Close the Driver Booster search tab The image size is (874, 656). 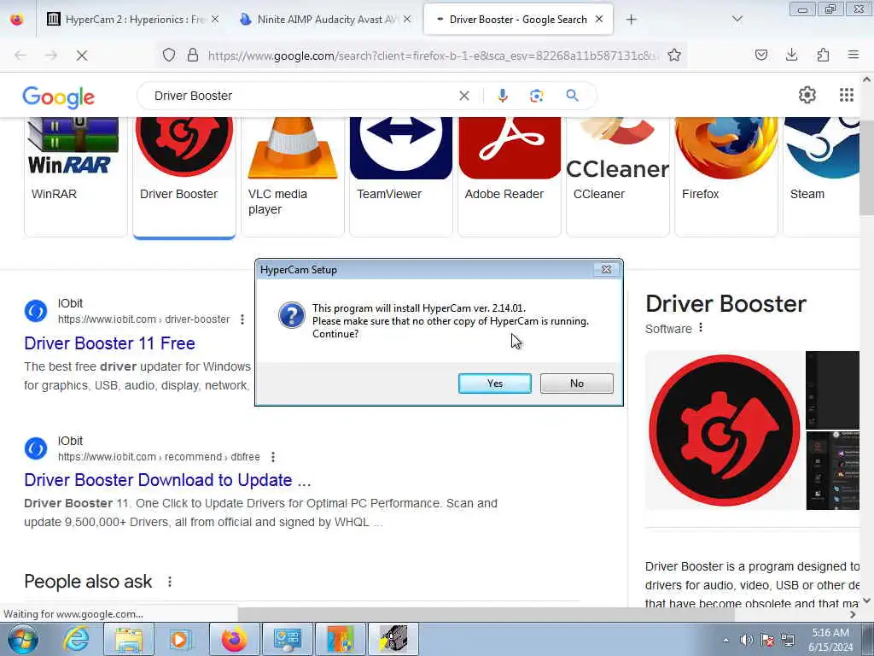pyautogui.click(x=599, y=20)
